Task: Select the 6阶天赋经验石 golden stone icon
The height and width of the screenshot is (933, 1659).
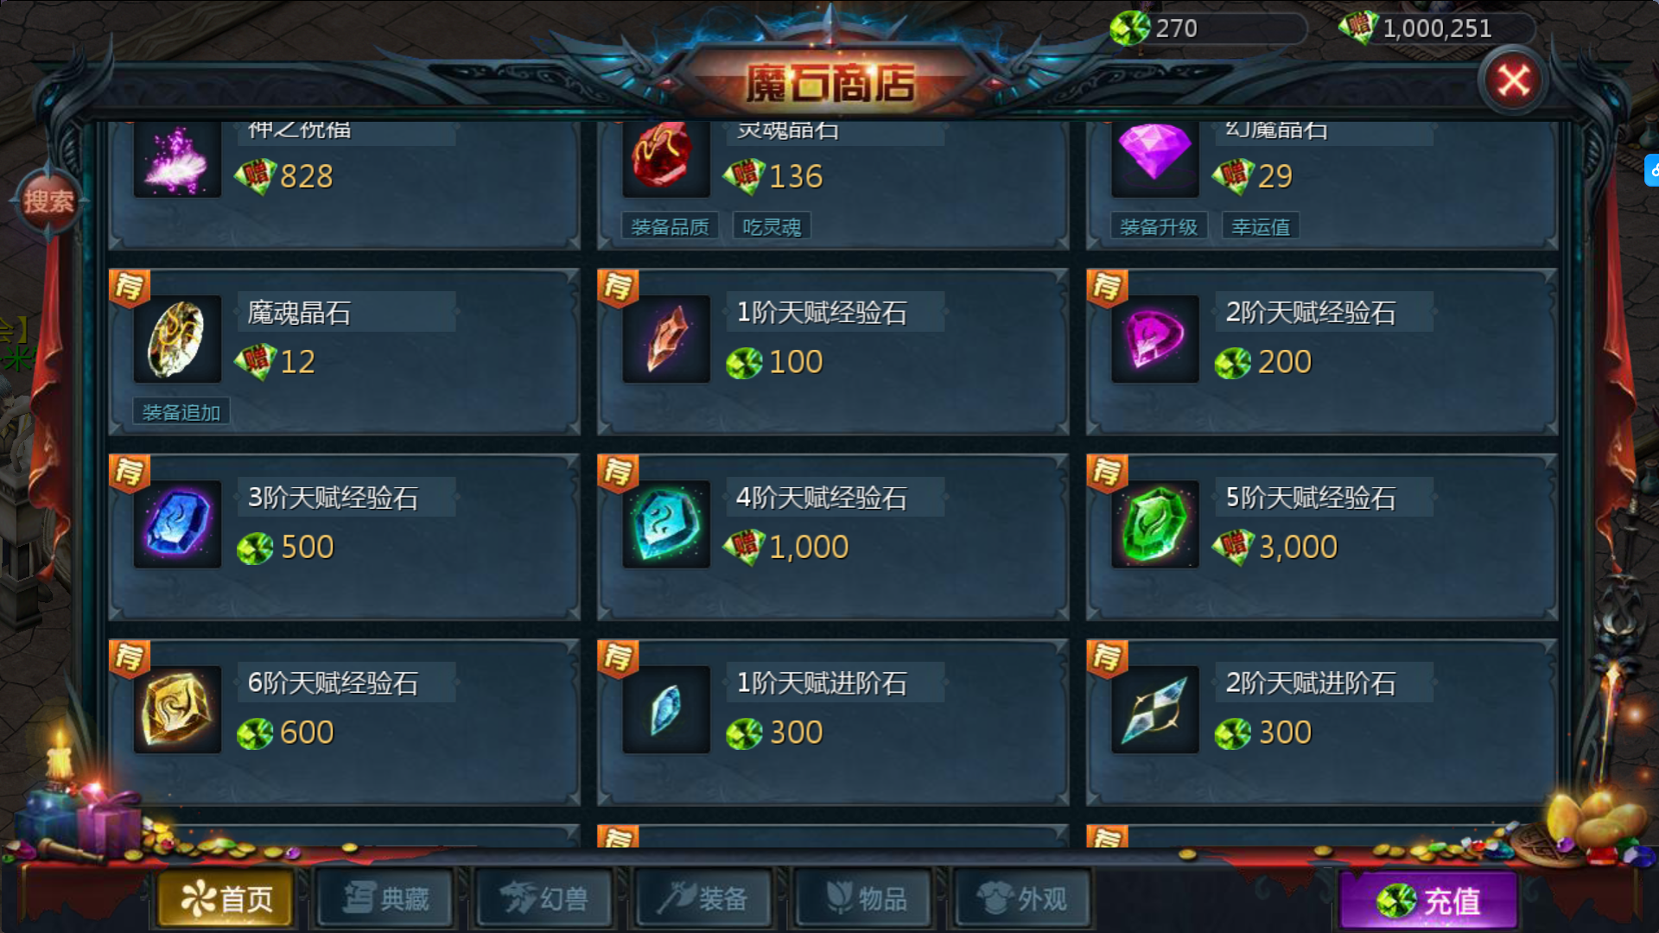Action: click(177, 710)
